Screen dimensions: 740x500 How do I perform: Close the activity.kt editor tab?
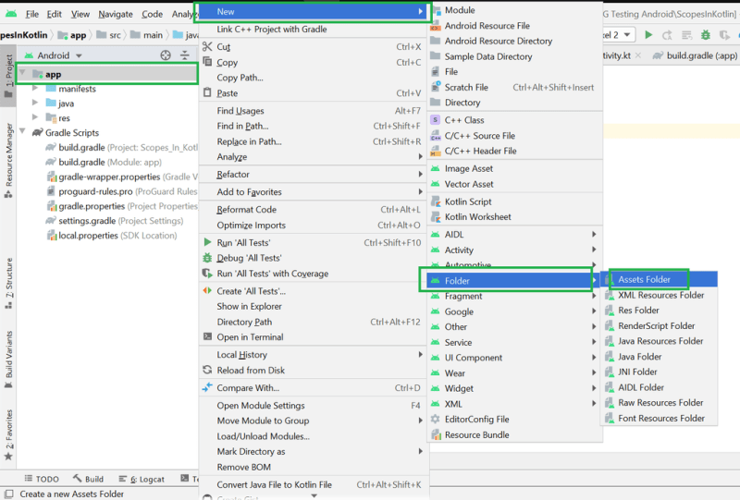coord(638,55)
